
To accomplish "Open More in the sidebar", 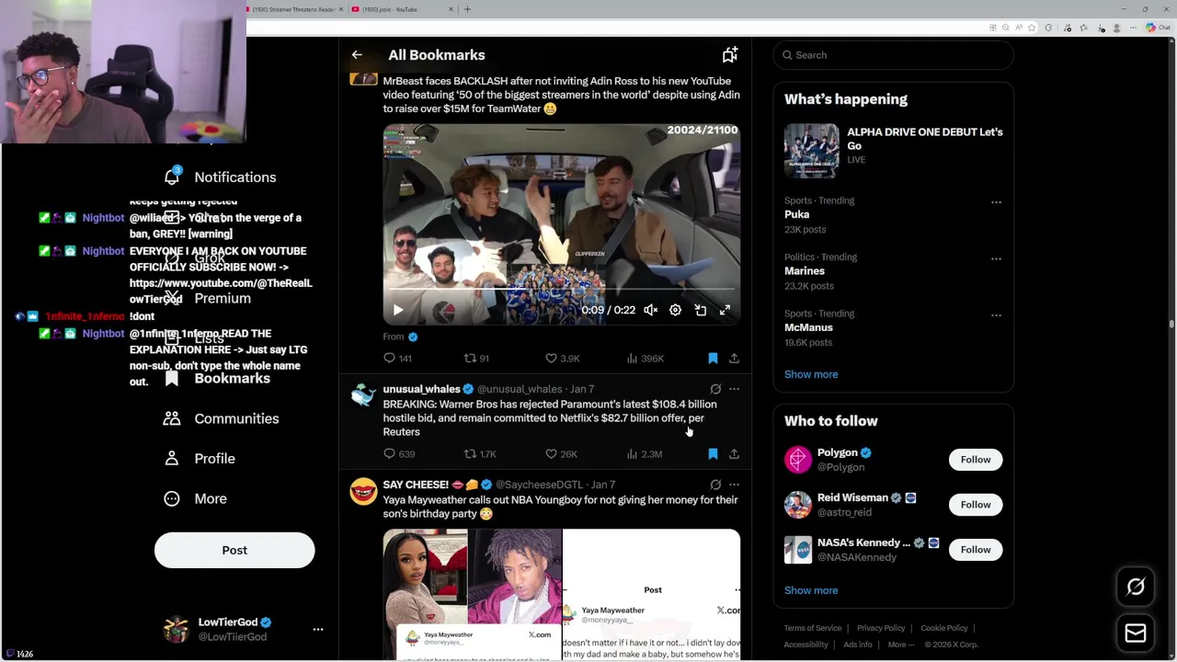I will click(196, 498).
